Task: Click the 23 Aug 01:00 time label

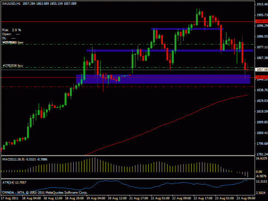Action: (224, 198)
